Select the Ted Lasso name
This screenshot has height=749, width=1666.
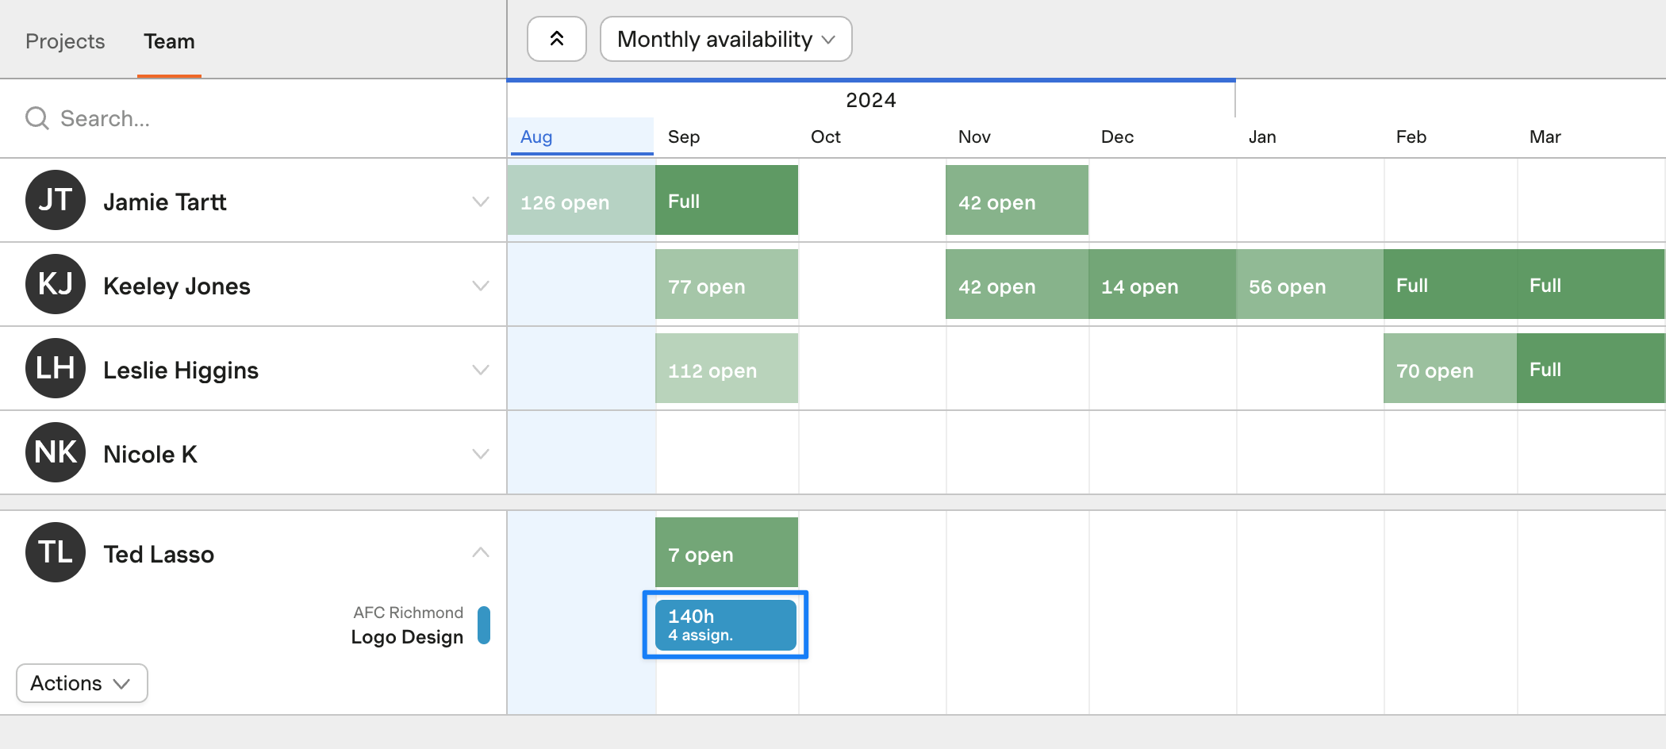(x=159, y=555)
